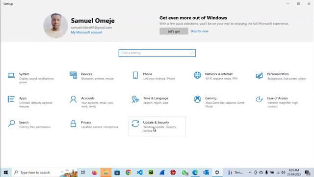Click the Apps category title
This screenshot has width=314, height=177.
point(23,98)
